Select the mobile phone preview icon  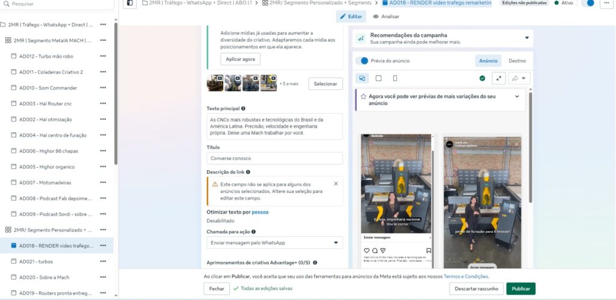click(395, 78)
